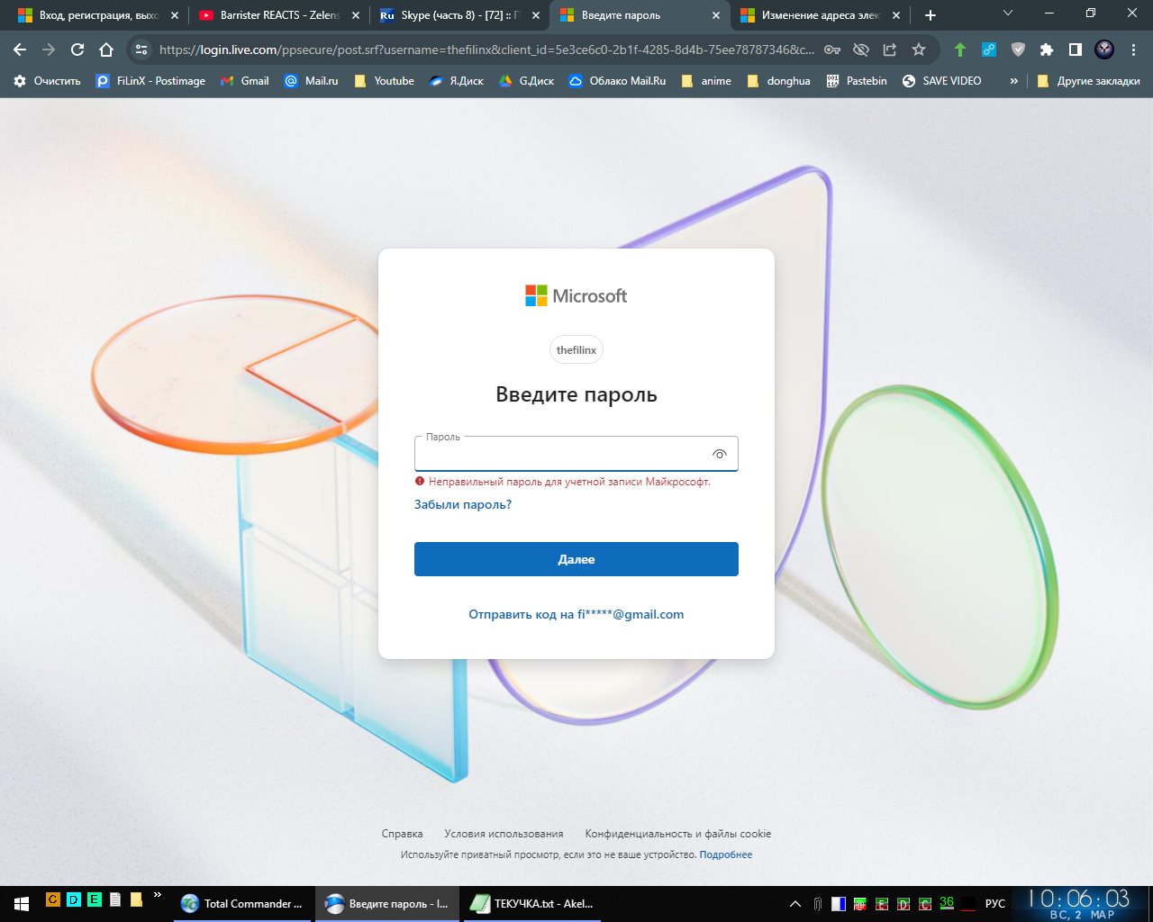Open the Gmail bookmark
Image resolution: width=1153 pixels, height=922 pixels.
tap(244, 81)
